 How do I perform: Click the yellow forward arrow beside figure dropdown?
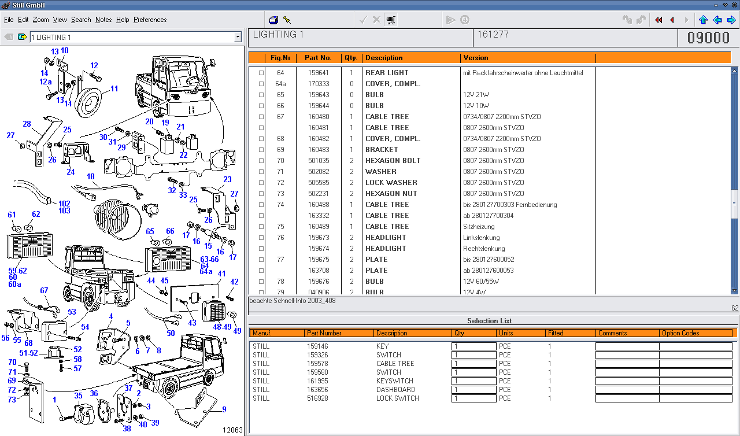coord(23,37)
